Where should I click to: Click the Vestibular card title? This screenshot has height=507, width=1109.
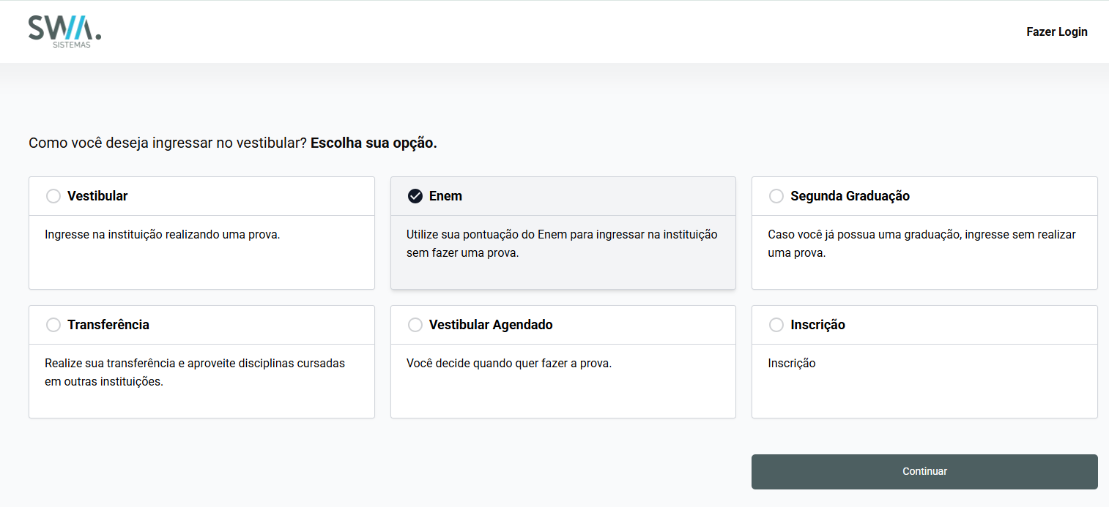[97, 196]
